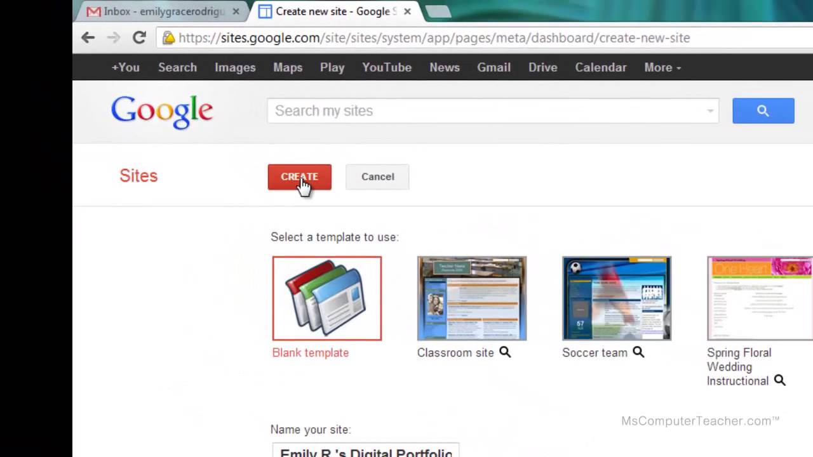Screen dimensions: 813x457
Task: Click the browser forward arrow
Action: (x=114, y=37)
